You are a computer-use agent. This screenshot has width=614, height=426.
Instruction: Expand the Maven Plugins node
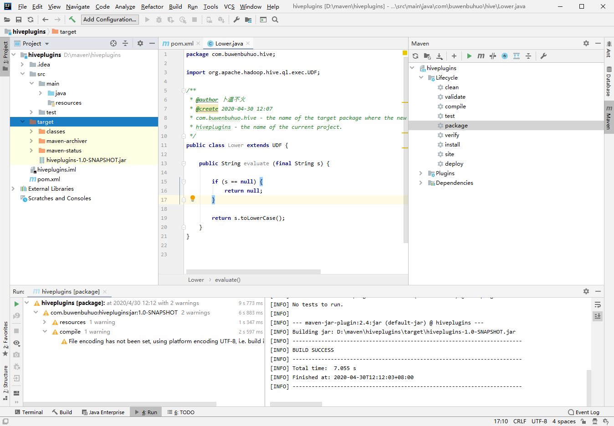tap(421, 173)
